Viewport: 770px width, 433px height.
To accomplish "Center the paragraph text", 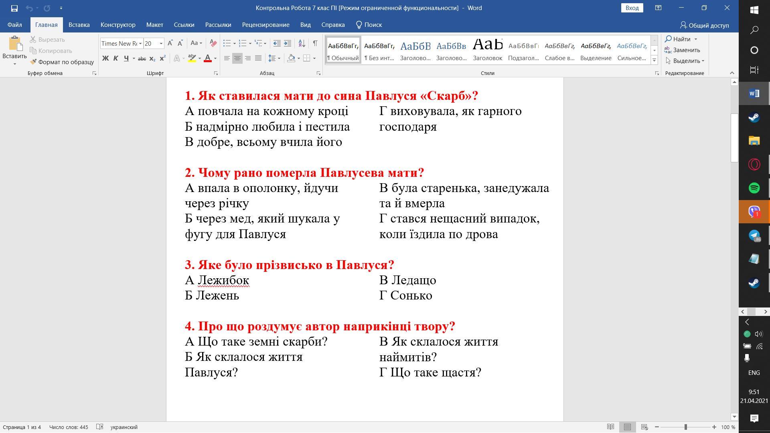I will click(237, 59).
